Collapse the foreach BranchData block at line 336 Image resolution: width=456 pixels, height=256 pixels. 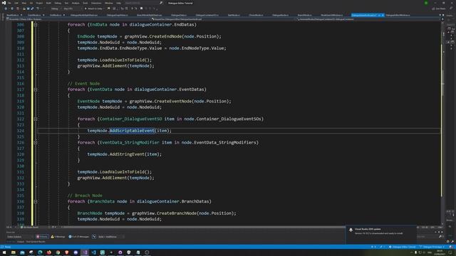coord(36,201)
